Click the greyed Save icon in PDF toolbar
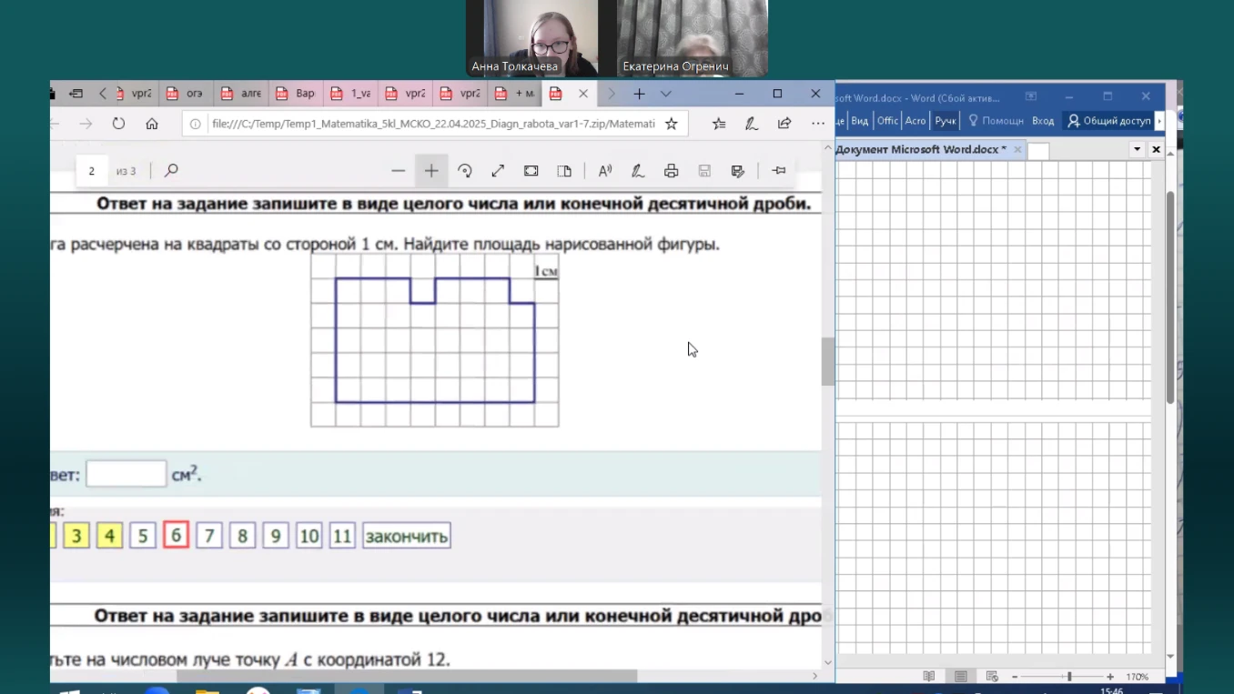This screenshot has width=1234, height=694. pyautogui.click(x=704, y=171)
